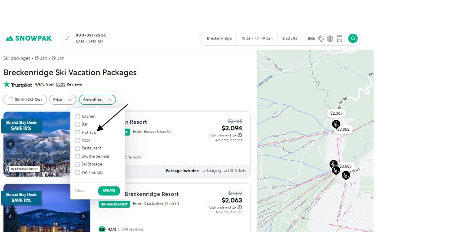Tick the Kitchen amenity checkbox
This screenshot has width=450, height=232.
(x=78, y=116)
